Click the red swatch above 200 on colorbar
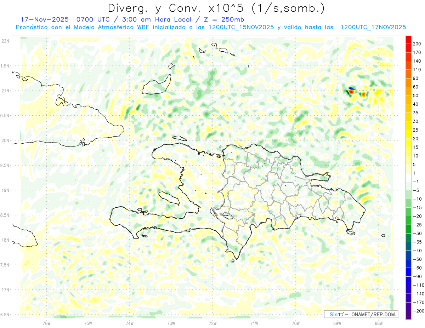 pos(408,40)
